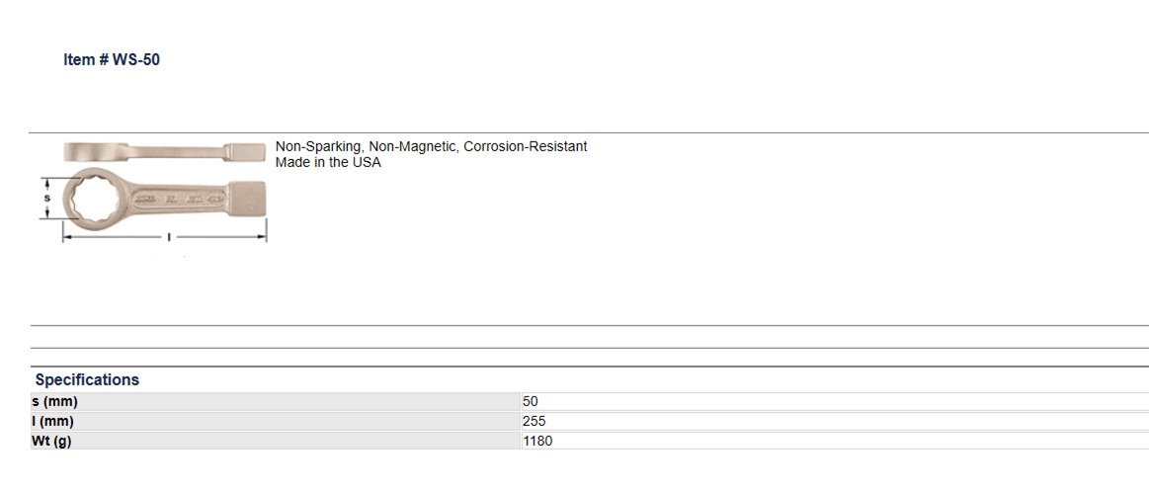Image resolution: width=1149 pixels, height=494 pixels.
Task: Click the right end of the length dimension line
Action: click(x=263, y=236)
